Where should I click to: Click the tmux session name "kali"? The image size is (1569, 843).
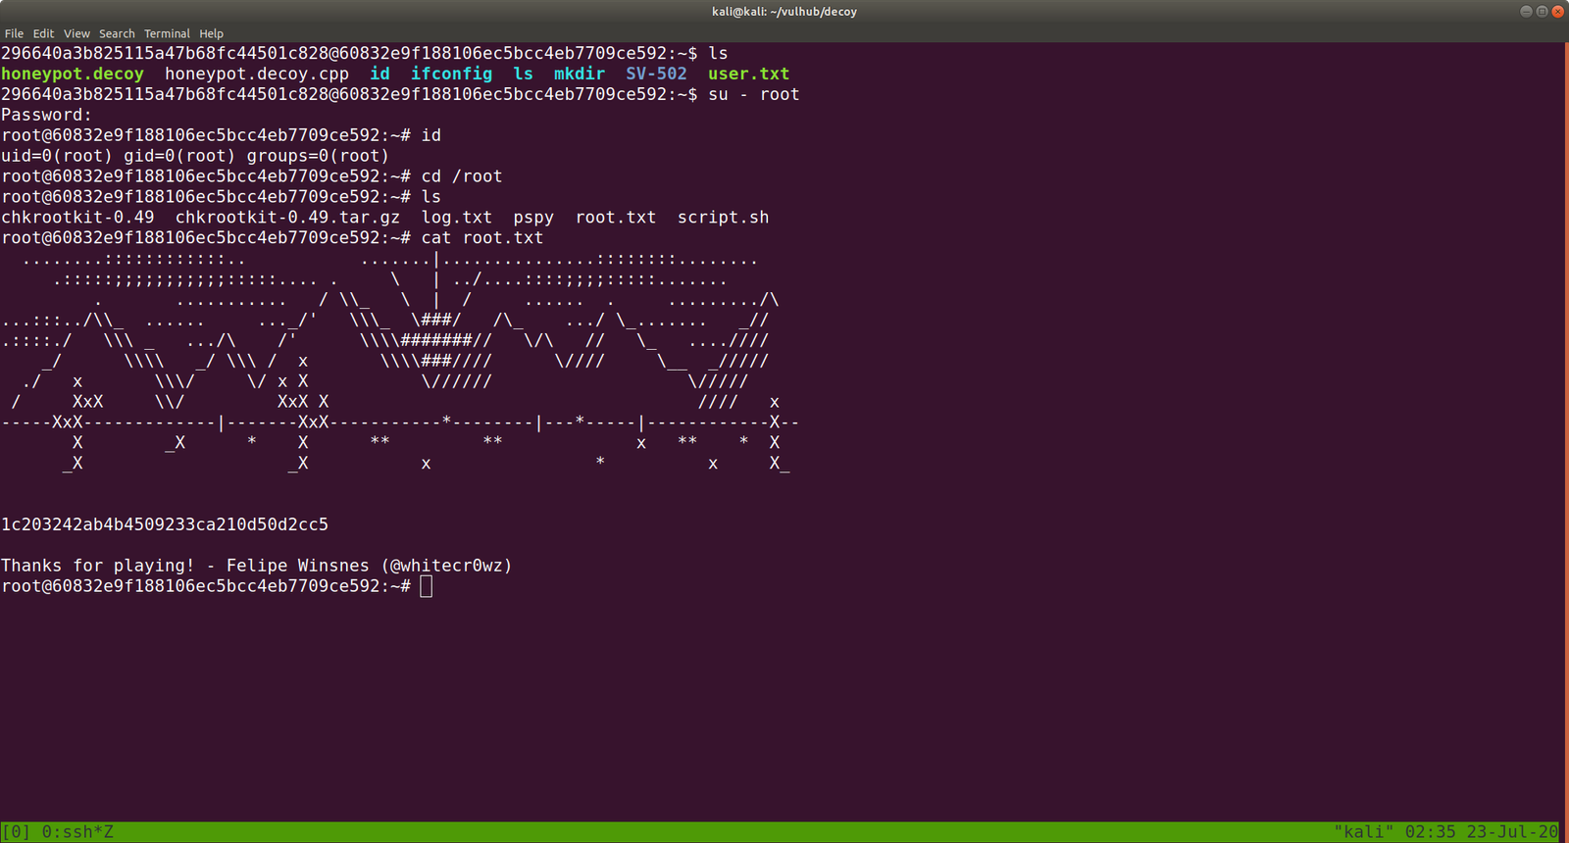tap(1364, 832)
